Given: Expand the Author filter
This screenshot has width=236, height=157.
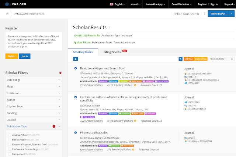Looking at the screenshot, I should pos(34,100).
